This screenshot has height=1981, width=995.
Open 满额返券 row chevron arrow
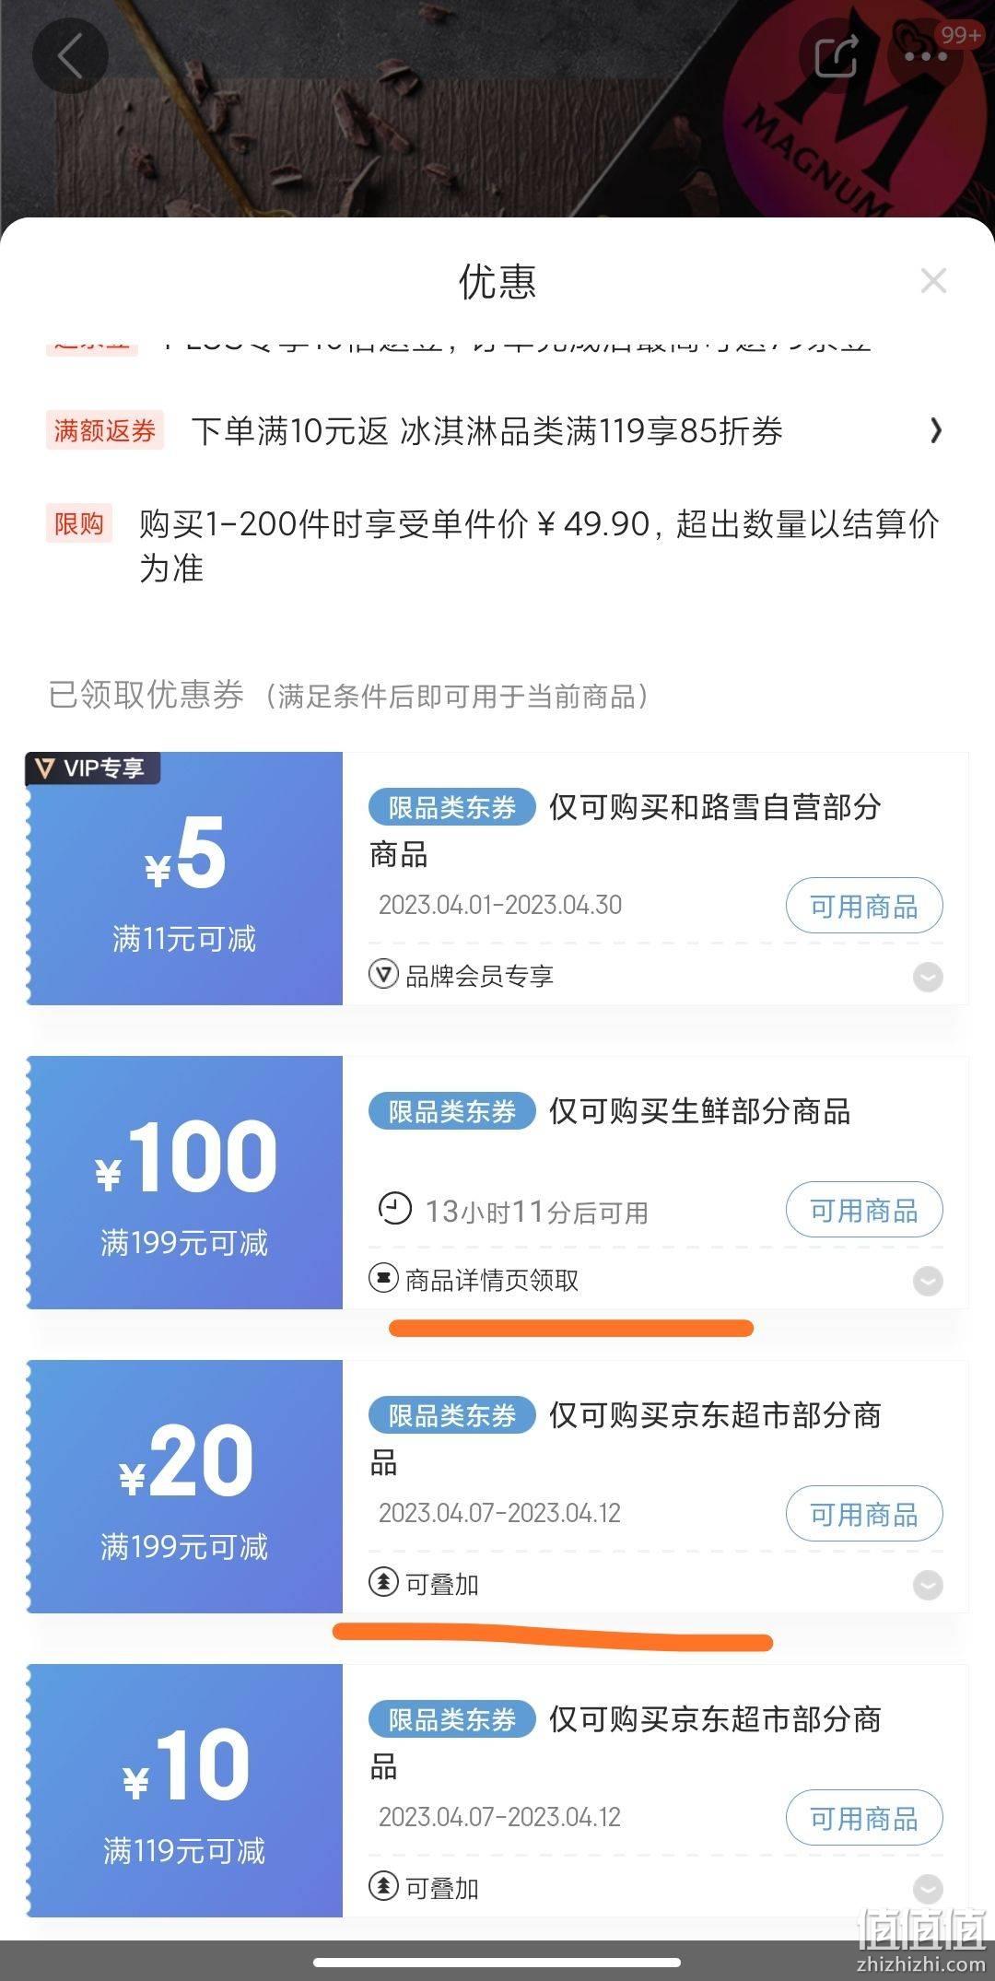(936, 430)
